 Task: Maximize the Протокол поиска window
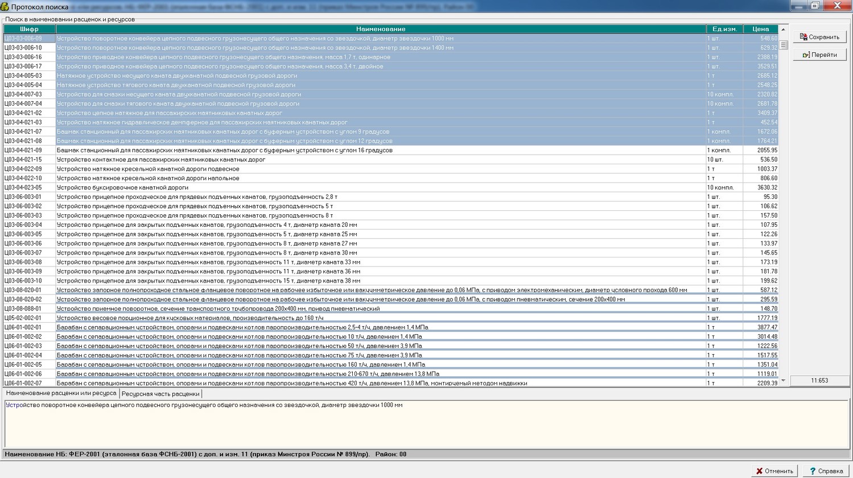click(815, 6)
